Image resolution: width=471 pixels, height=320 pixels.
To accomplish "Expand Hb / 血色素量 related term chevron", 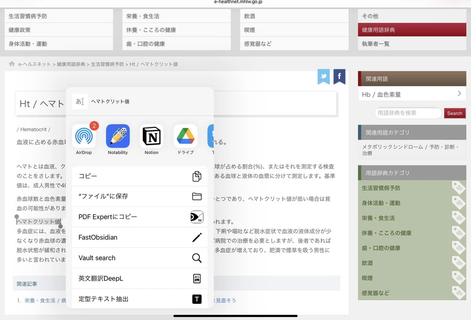I will (460, 94).
